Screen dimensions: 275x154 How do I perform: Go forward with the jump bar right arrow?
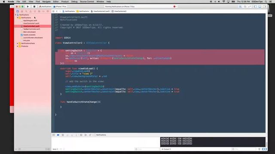[x=60, y=12]
